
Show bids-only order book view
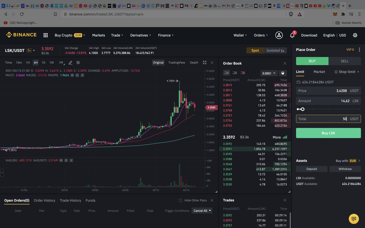pyautogui.click(x=235, y=73)
